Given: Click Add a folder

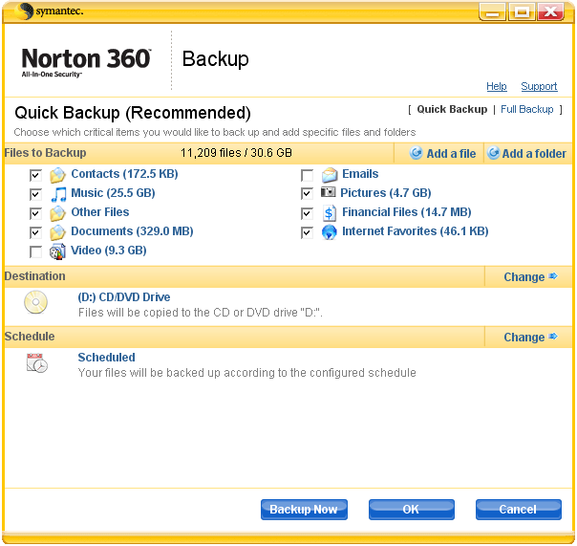Looking at the screenshot, I should 526,153.
